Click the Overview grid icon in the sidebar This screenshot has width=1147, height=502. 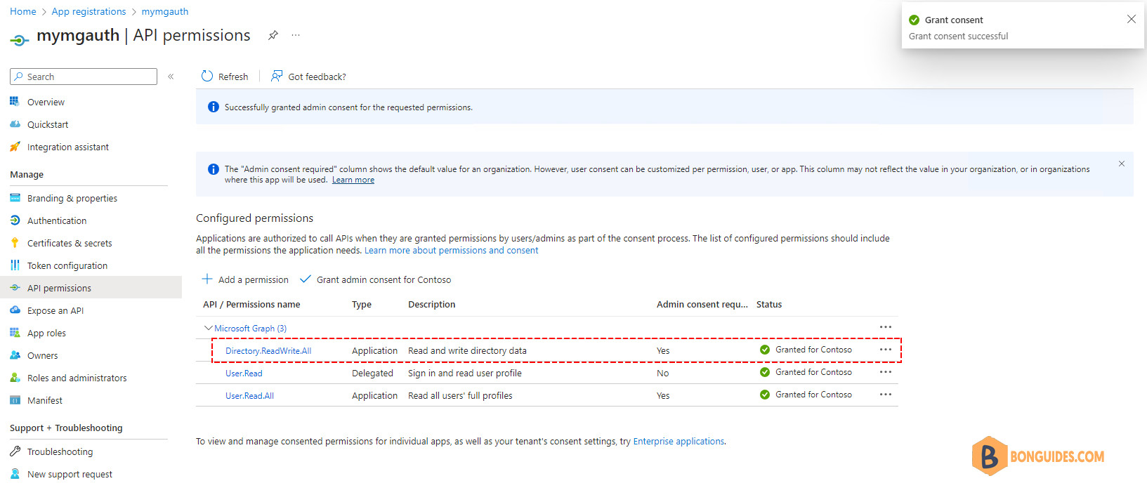[15, 102]
